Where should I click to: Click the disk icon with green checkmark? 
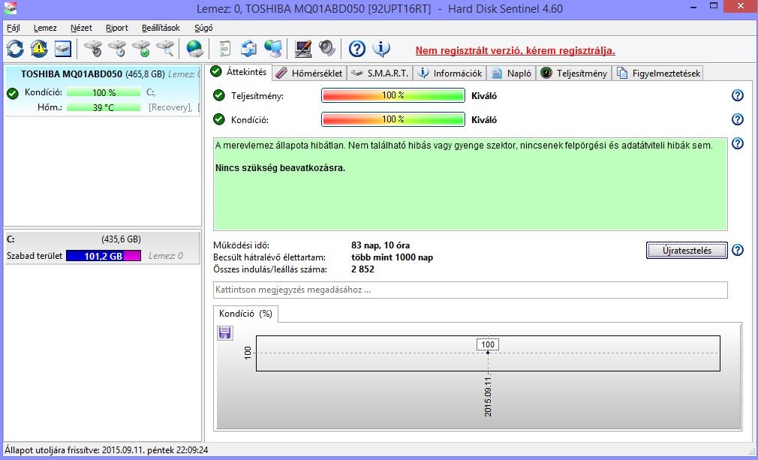coord(141,49)
